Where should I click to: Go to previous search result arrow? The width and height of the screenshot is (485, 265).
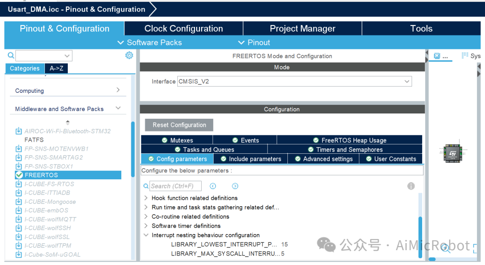point(213,186)
